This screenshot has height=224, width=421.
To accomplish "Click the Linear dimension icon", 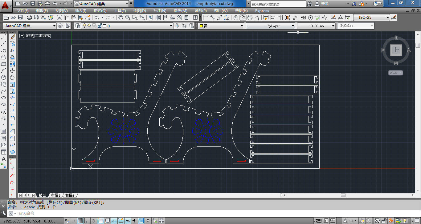I will coord(206,18).
